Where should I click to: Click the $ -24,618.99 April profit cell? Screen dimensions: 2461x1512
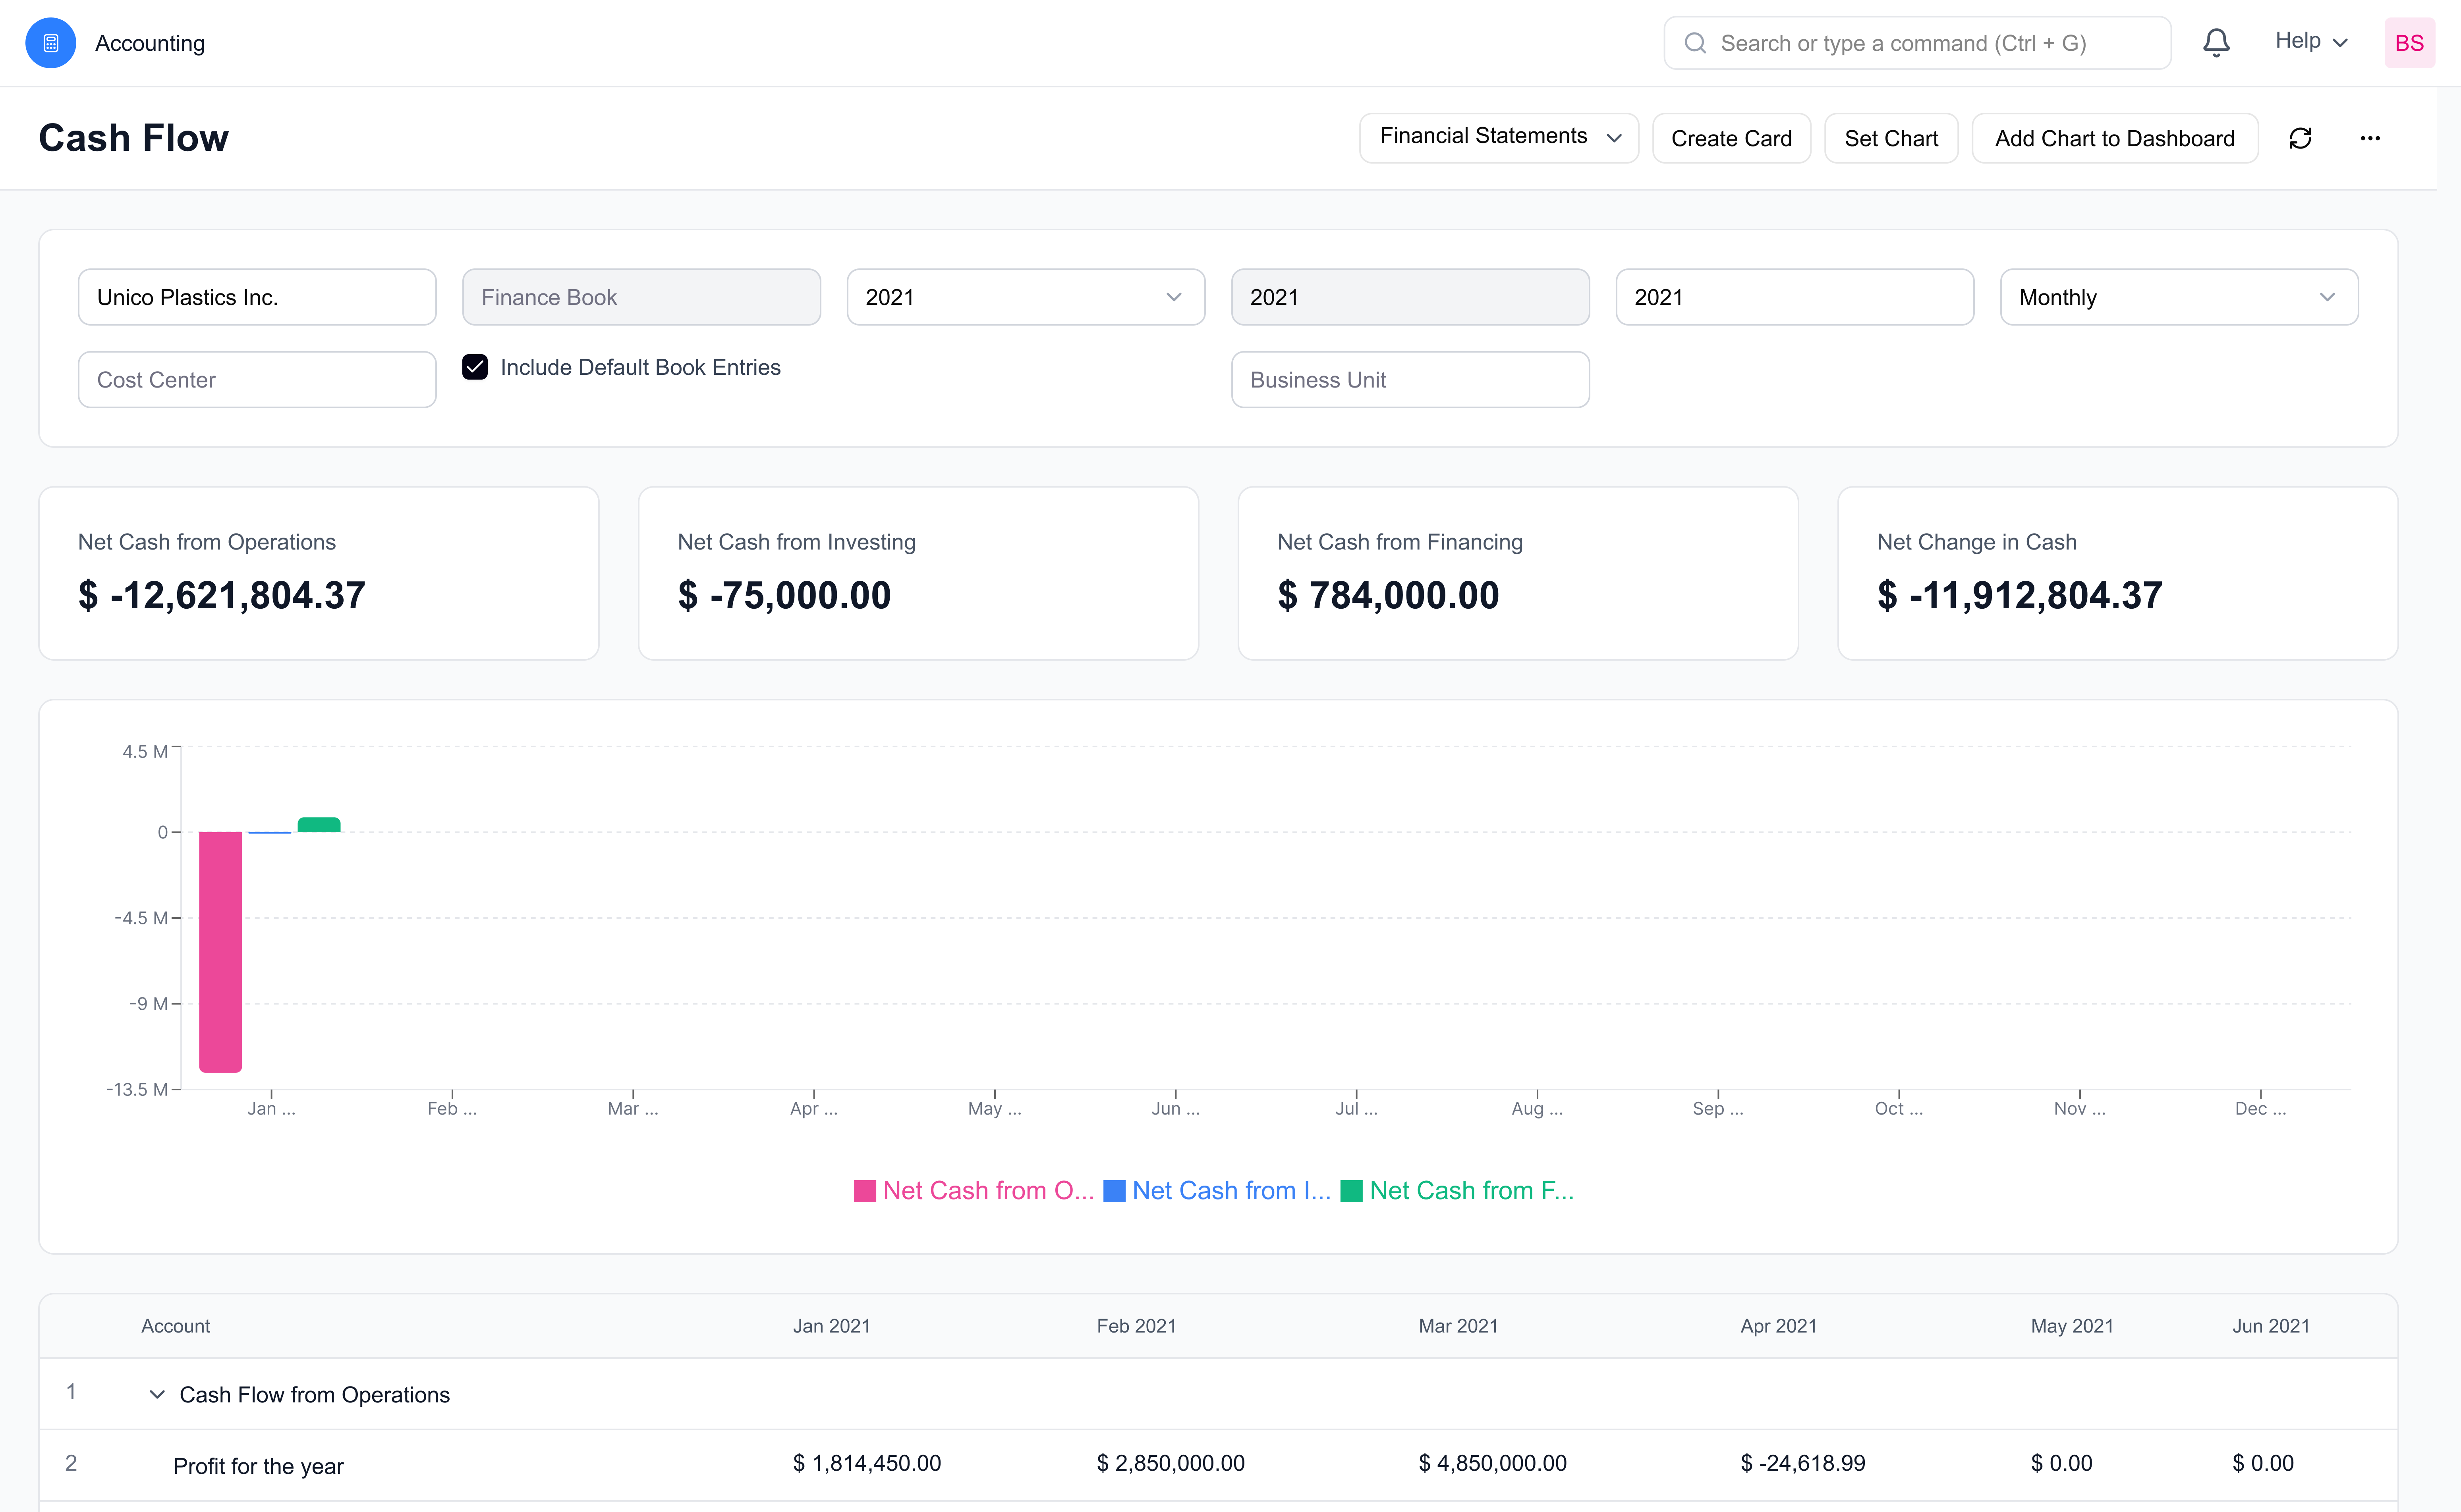(x=1803, y=1463)
